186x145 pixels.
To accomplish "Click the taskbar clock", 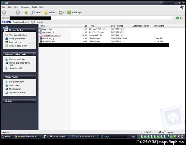I will (180, 137).
